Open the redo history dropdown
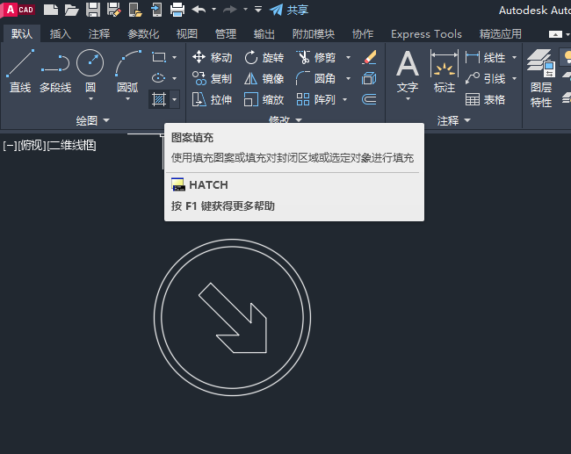Screen dimensions: 571x454 [245, 10]
